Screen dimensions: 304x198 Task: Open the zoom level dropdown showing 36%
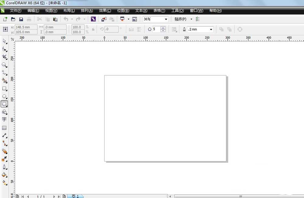(x=166, y=19)
